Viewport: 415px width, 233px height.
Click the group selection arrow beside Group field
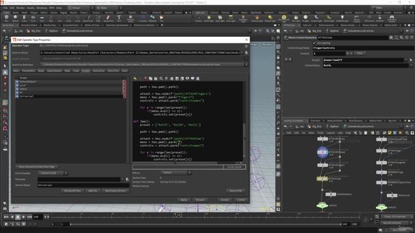411,60
